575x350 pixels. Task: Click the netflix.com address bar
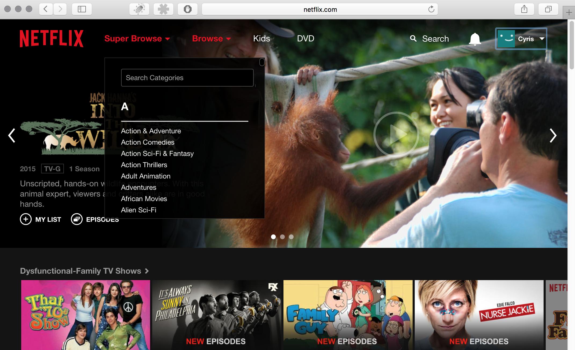320,9
